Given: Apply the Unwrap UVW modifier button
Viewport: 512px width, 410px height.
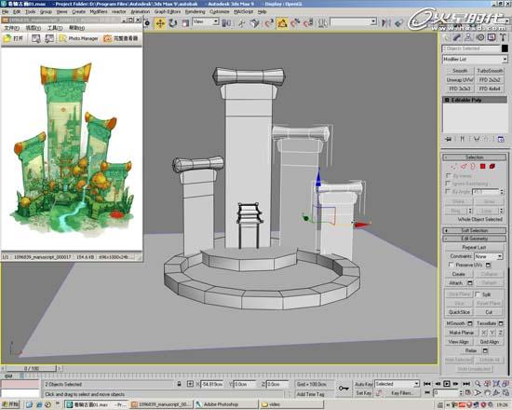Looking at the screenshot, I should (460, 80).
